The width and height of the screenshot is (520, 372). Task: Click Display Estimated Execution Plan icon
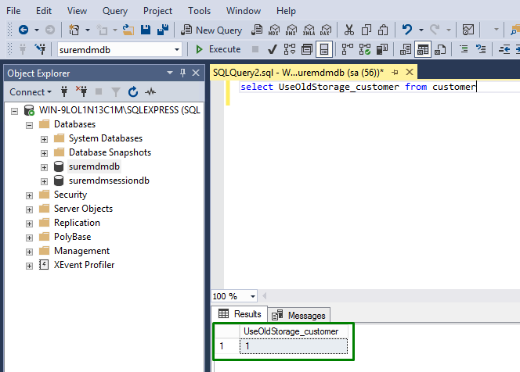290,50
